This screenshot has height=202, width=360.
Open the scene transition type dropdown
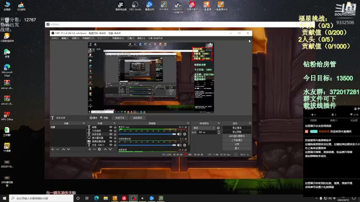[204, 128]
